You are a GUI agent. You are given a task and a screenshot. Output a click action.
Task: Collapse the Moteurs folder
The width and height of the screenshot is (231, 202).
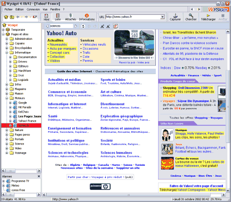[7, 98]
